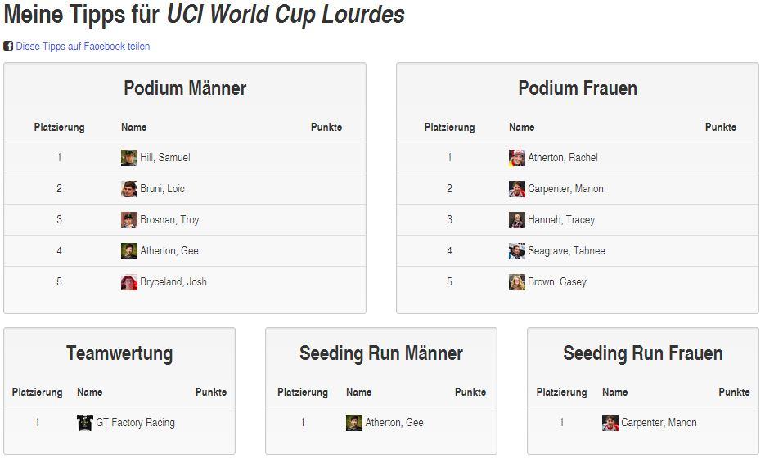
Task: Select Troy Brosnan's avatar picture
Action: 129,220
